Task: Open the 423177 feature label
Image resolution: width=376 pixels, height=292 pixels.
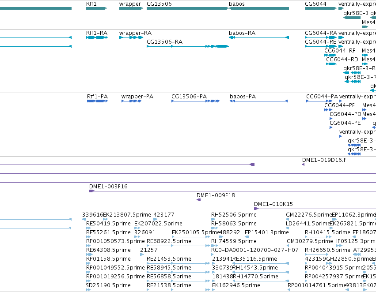Action: pyautogui.click(x=164, y=215)
